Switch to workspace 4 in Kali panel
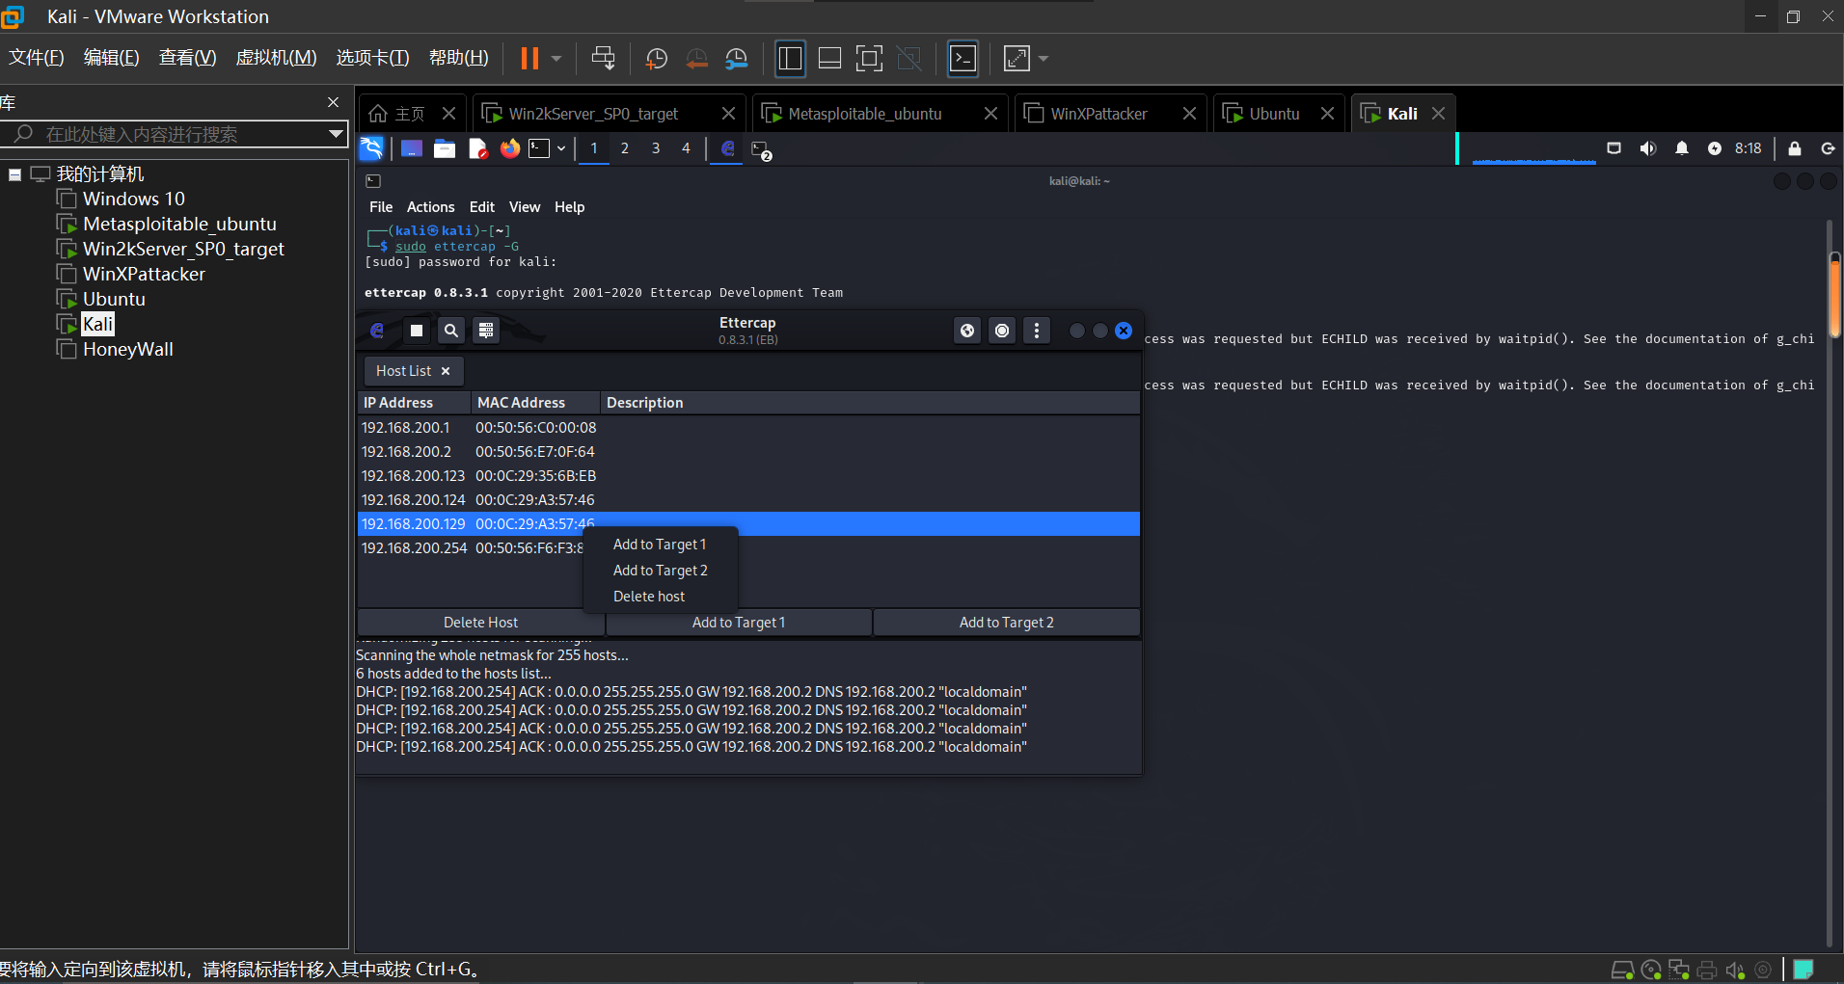The image size is (1844, 984). pyautogui.click(x=686, y=148)
